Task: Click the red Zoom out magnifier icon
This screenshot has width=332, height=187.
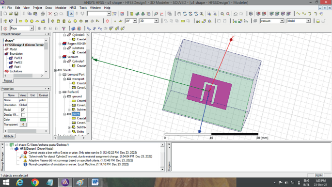Action: click(228, 14)
